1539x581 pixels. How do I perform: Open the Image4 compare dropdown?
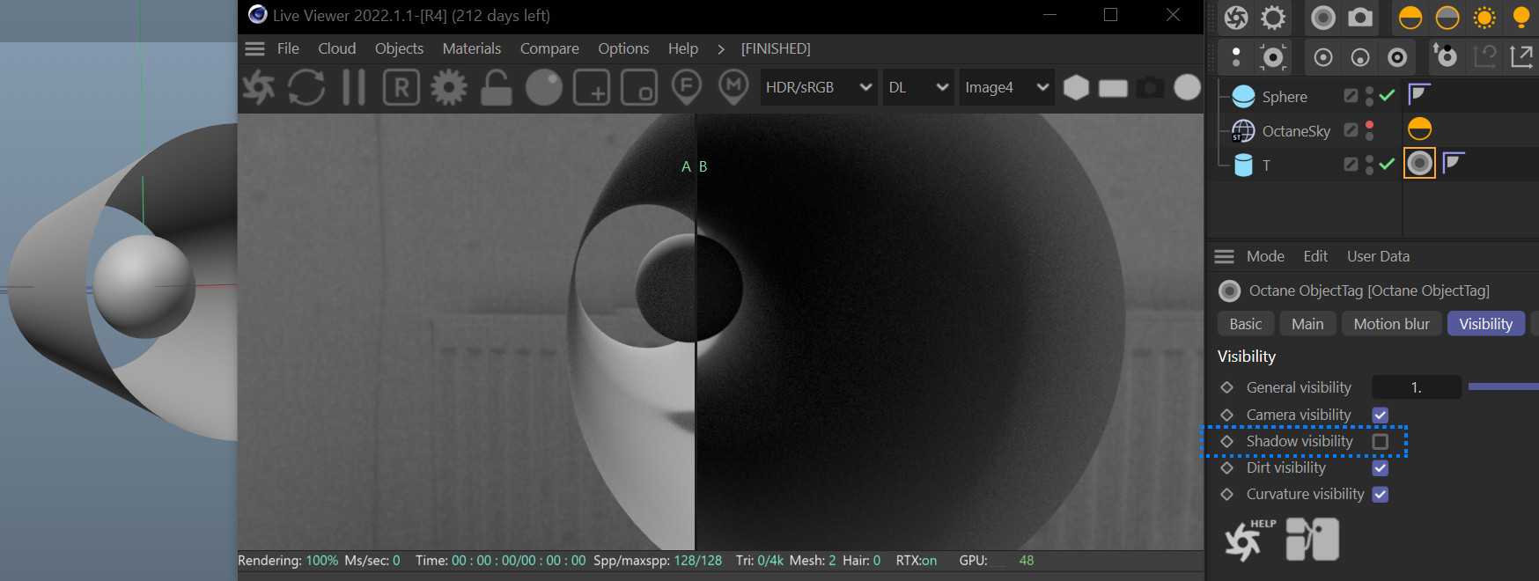1005,87
